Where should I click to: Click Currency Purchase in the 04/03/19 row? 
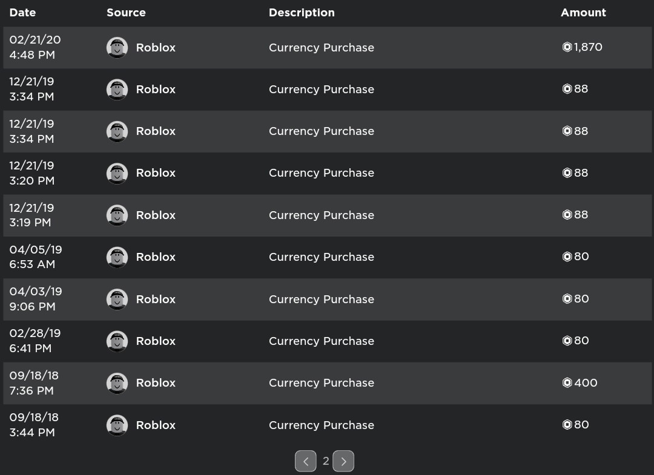pos(321,300)
